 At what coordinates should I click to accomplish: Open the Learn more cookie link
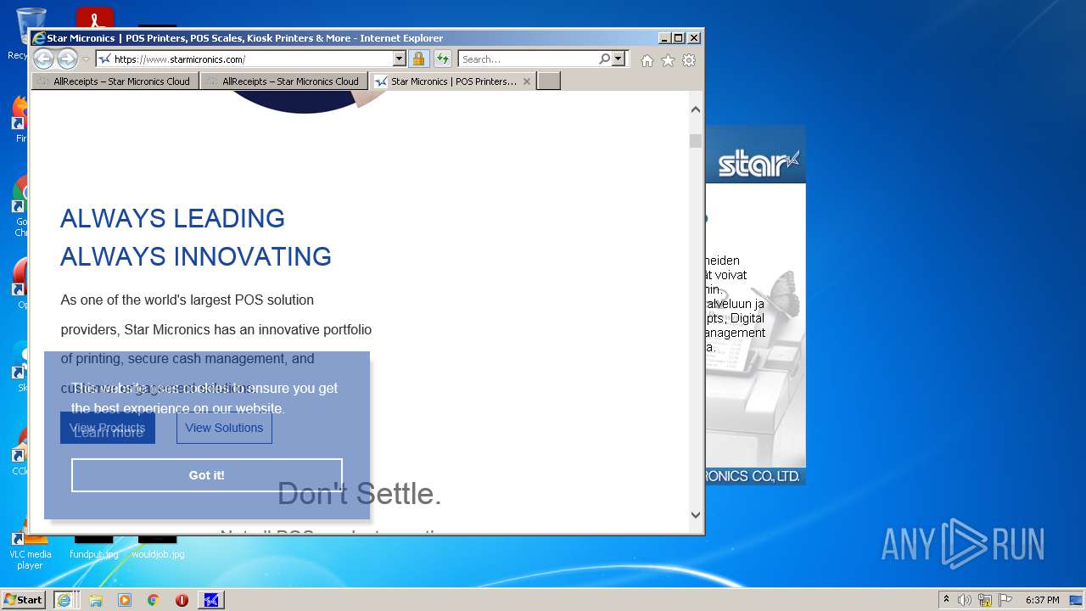coord(109,432)
